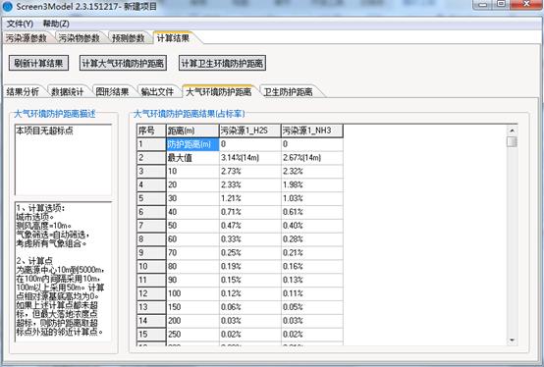This screenshot has width=544, height=367.
Task: Click distance cell 90 in row 11
Action: pyautogui.click(x=192, y=280)
